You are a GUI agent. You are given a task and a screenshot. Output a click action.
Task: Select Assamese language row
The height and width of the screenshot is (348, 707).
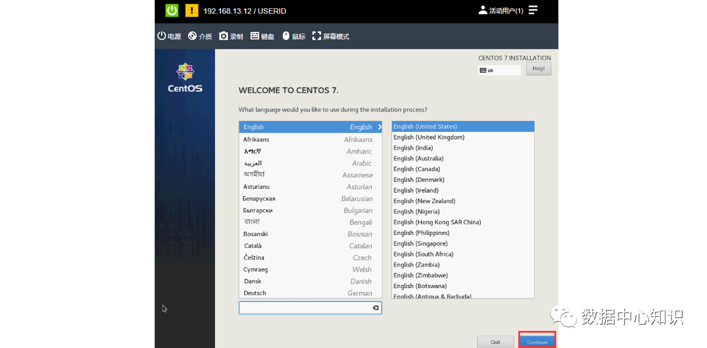pos(310,175)
